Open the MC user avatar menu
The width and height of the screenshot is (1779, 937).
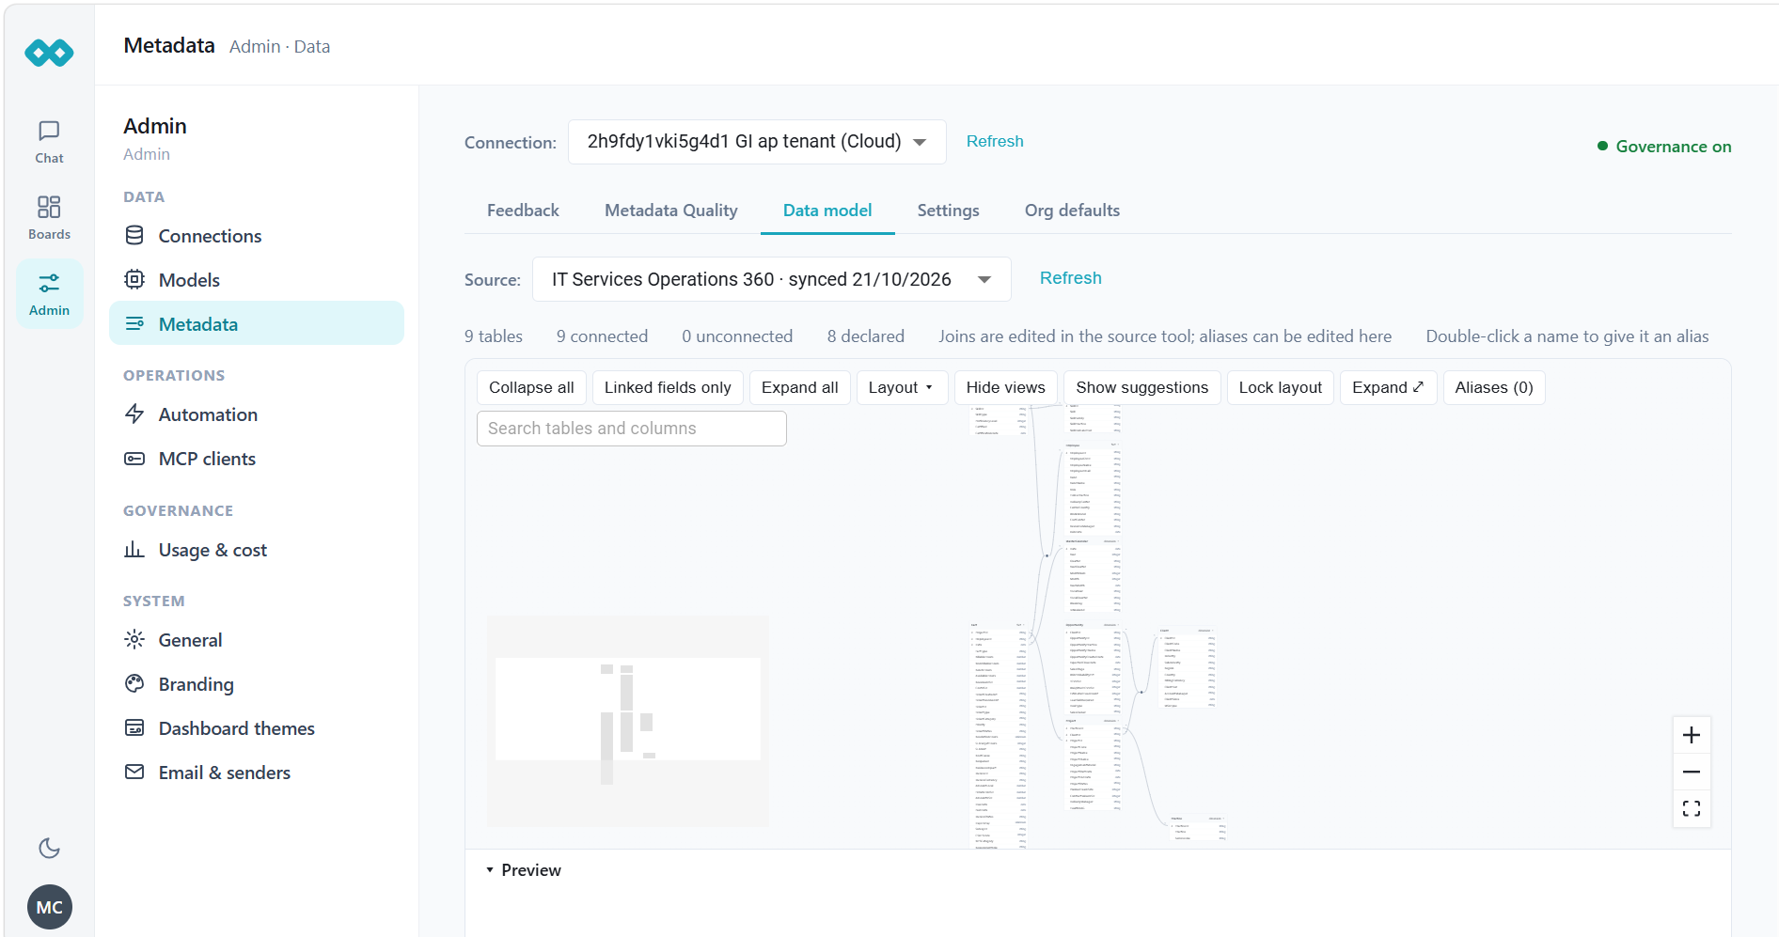[x=50, y=907]
